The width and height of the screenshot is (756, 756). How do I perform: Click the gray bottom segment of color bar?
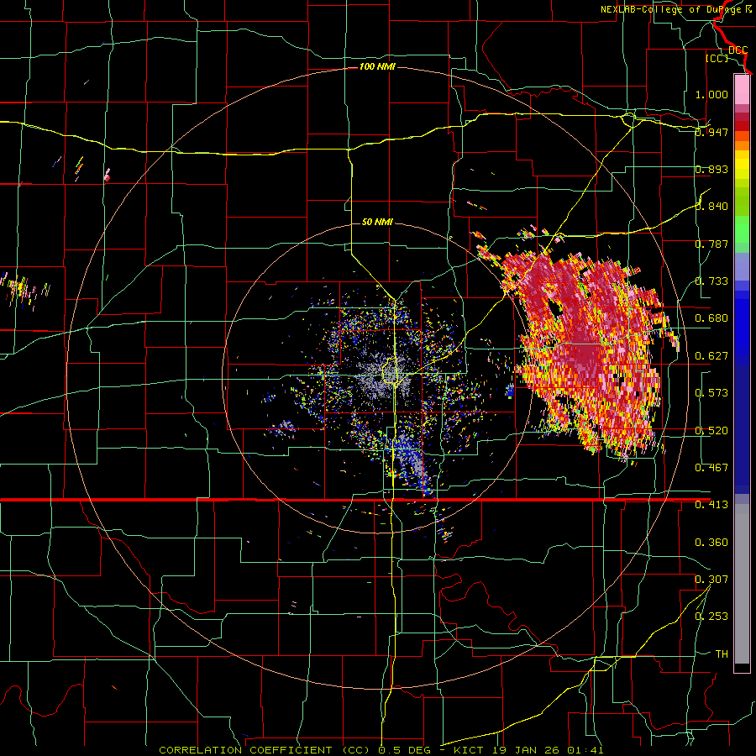point(742,584)
